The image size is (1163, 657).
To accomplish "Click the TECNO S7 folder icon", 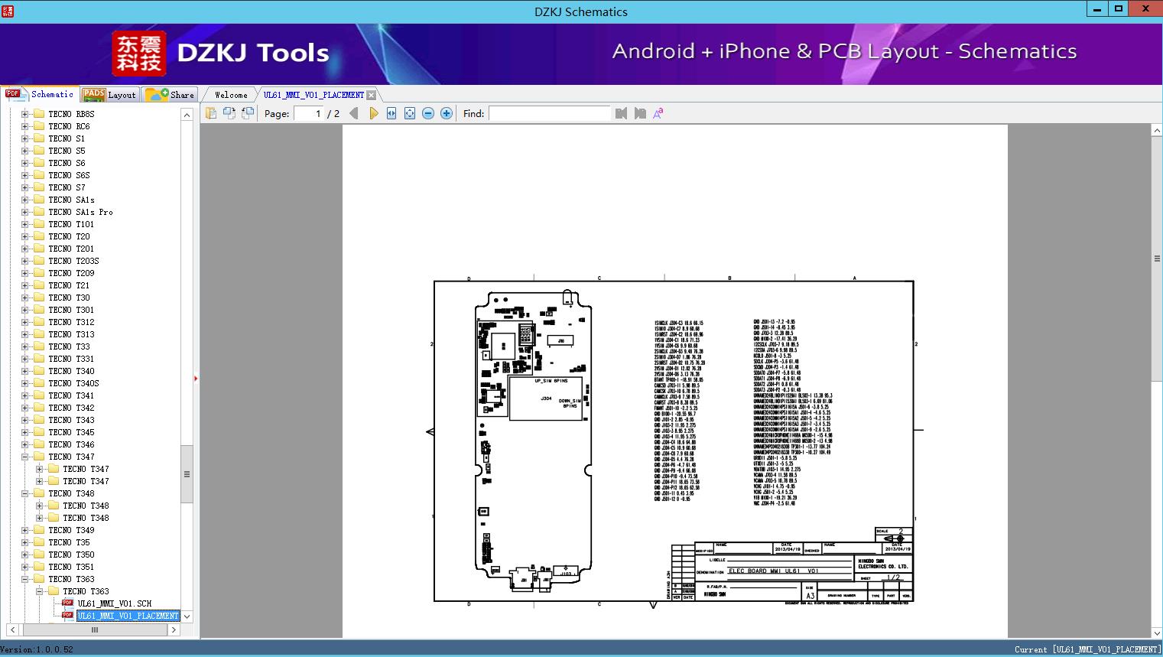I will tap(39, 187).
